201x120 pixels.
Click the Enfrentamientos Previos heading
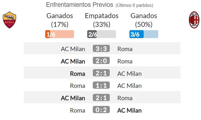click(80, 5)
